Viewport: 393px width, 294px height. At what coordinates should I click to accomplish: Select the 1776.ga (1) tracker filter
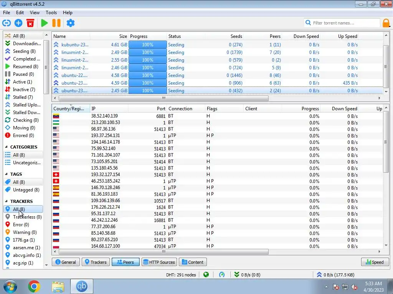coord(23,240)
